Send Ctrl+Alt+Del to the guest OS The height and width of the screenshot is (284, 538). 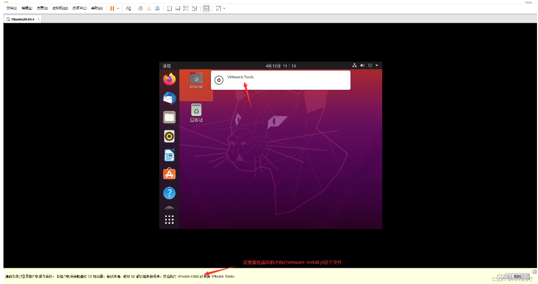pos(128,8)
